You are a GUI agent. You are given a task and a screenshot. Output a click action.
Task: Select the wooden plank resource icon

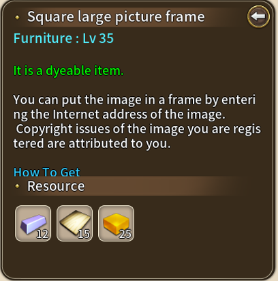click(x=74, y=223)
